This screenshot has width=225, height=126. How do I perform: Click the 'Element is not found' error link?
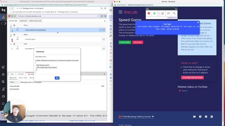point(57,61)
